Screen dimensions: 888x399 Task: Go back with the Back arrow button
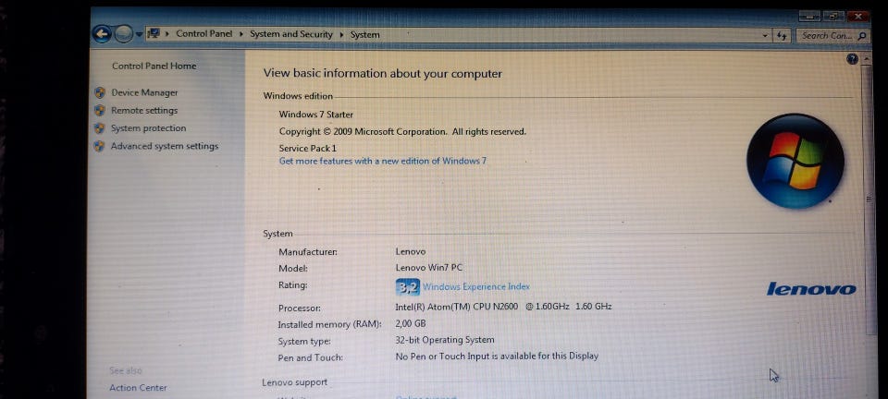[102, 34]
